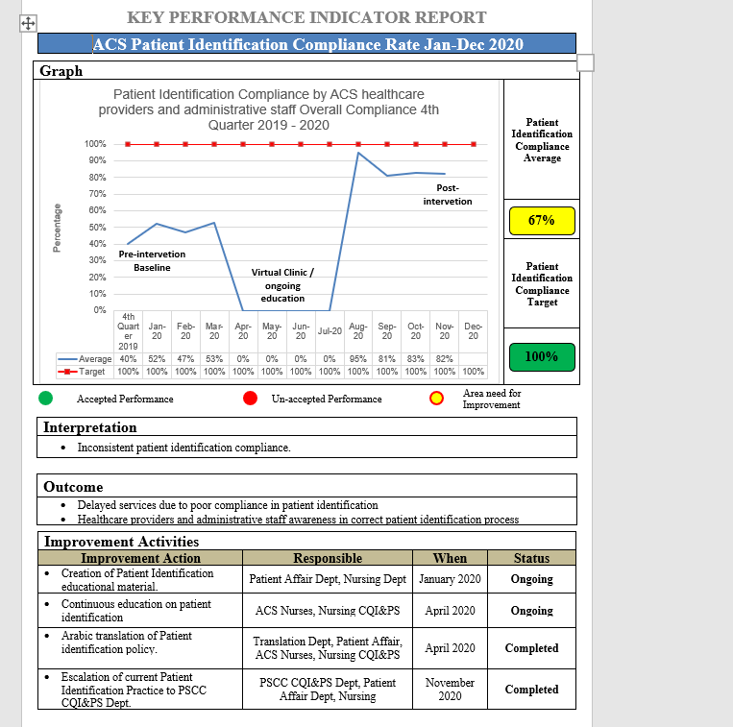This screenshot has width=733, height=727.
Task: Click the 95% Aug-20 average cell
Action: [358, 359]
